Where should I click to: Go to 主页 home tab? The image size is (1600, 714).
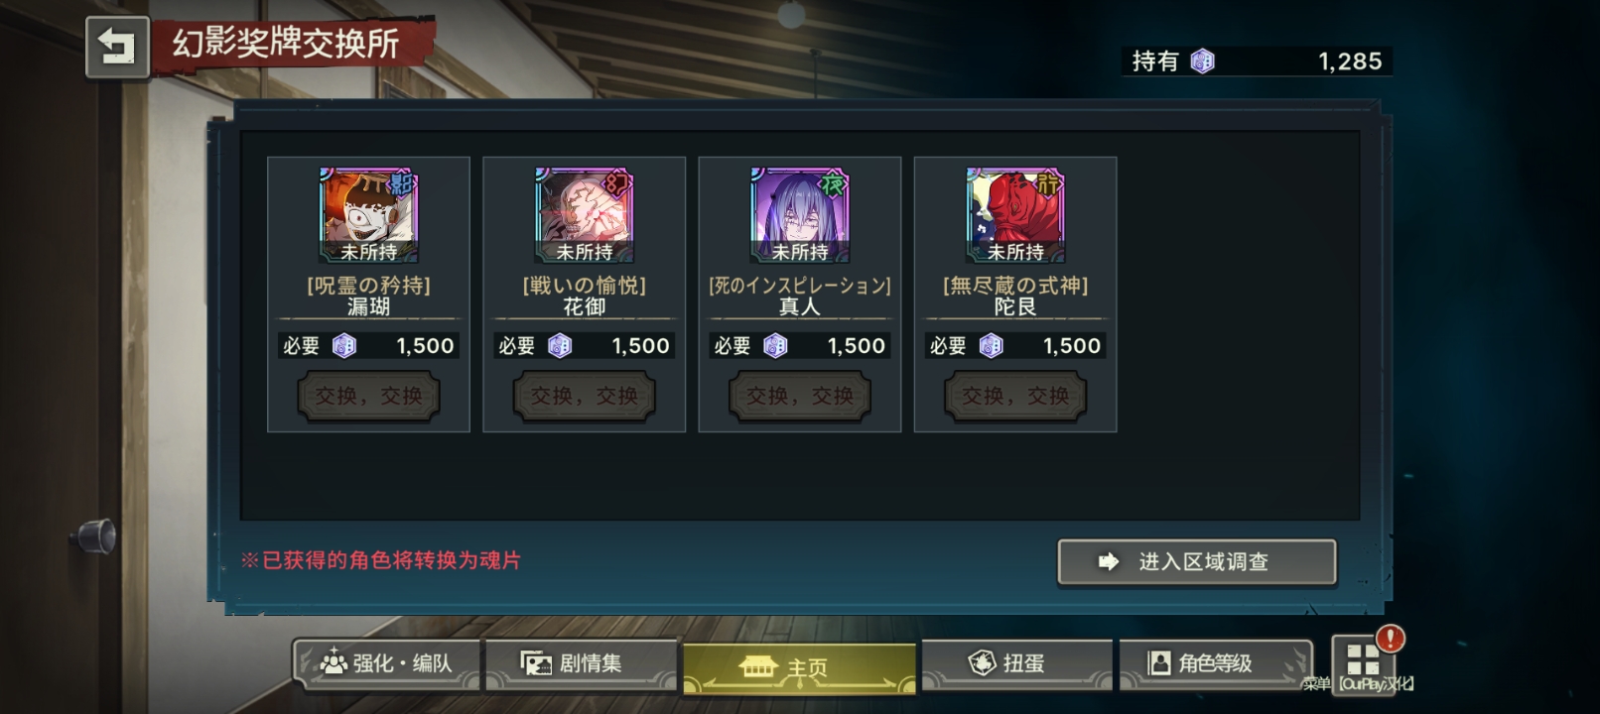point(799,667)
